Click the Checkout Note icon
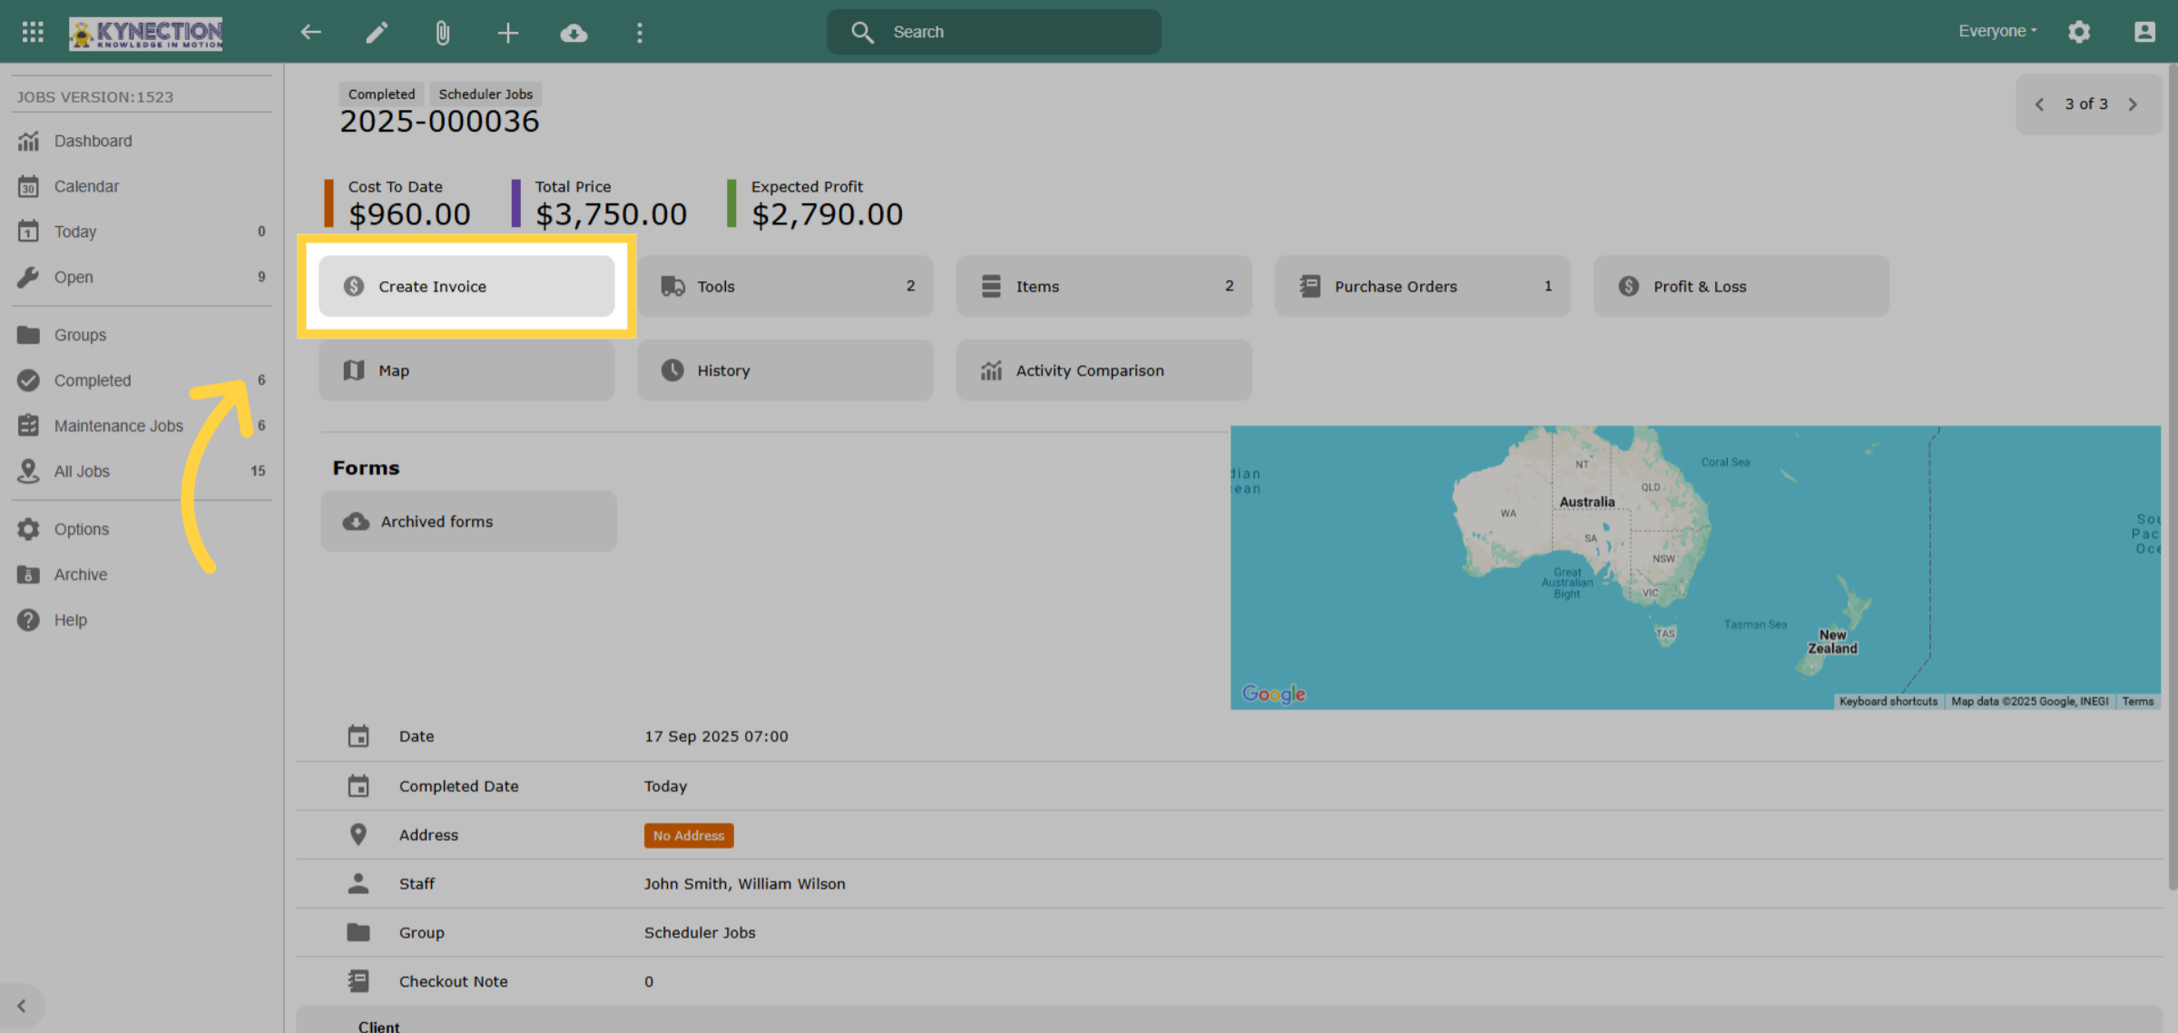The image size is (2178, 1033). (358, 981)
